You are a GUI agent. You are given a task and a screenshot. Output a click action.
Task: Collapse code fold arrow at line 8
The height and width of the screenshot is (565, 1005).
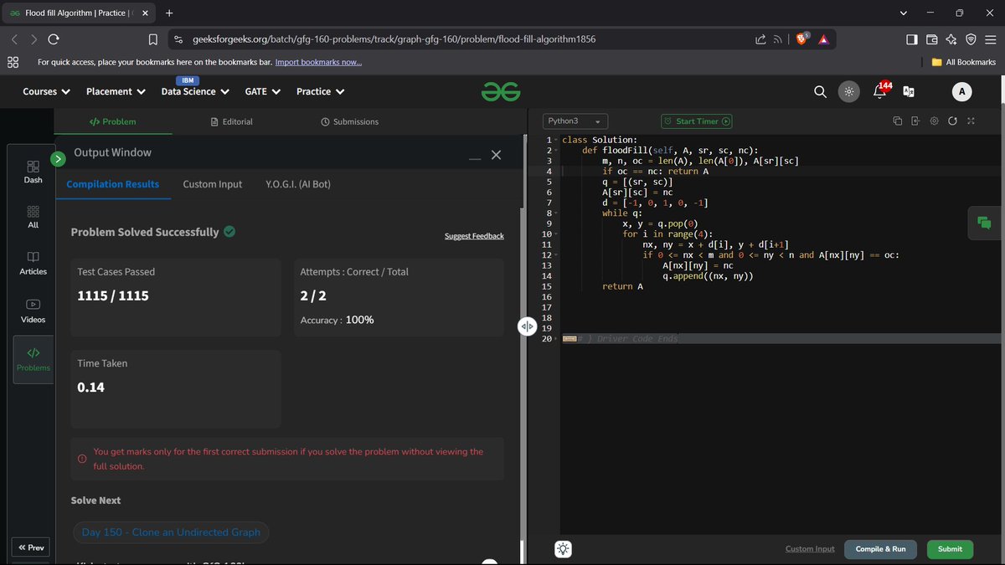554,213
